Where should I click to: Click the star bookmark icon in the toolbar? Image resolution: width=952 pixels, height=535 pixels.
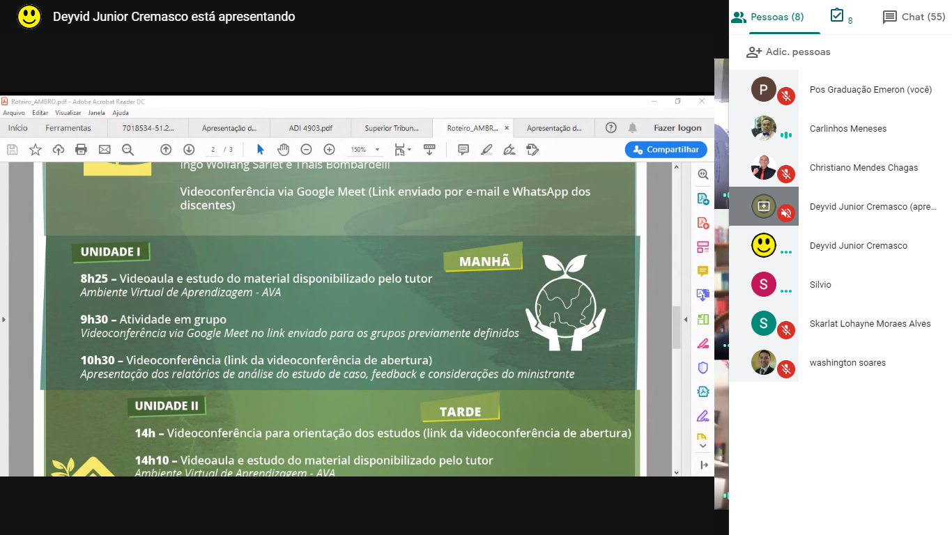(35, 149)
